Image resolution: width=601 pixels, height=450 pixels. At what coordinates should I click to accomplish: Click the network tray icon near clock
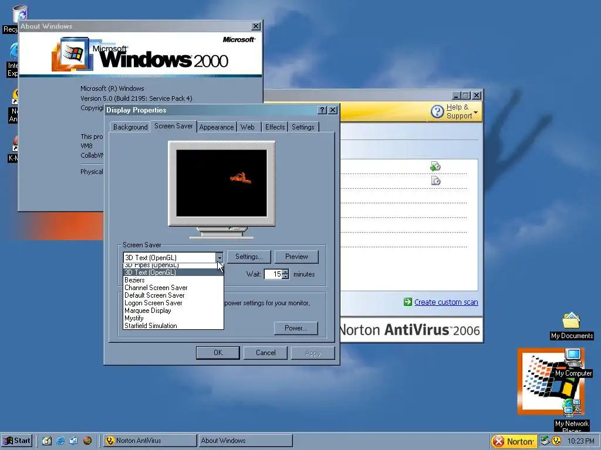pyautogui.click(x=545, y=441)
